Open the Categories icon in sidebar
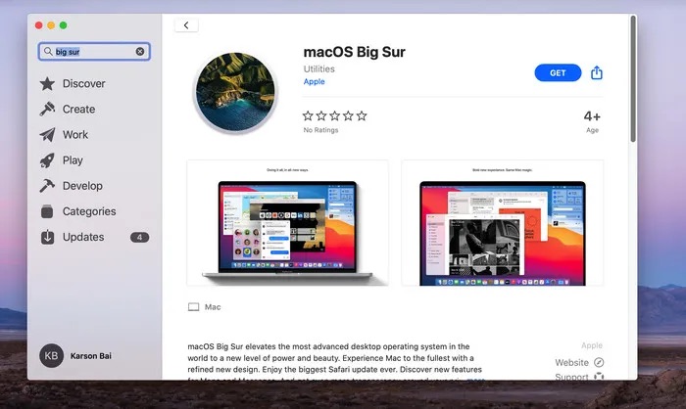Viewport: 686px width, 409px height. pos(47,211)
